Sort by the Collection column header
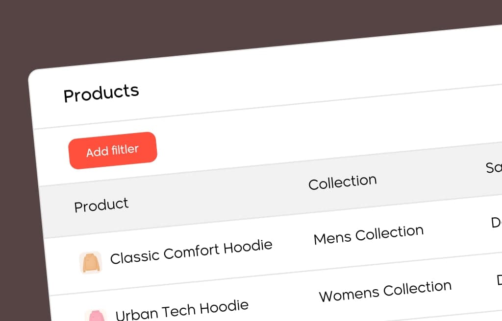The image size is (502, 321). coord(343,182)
